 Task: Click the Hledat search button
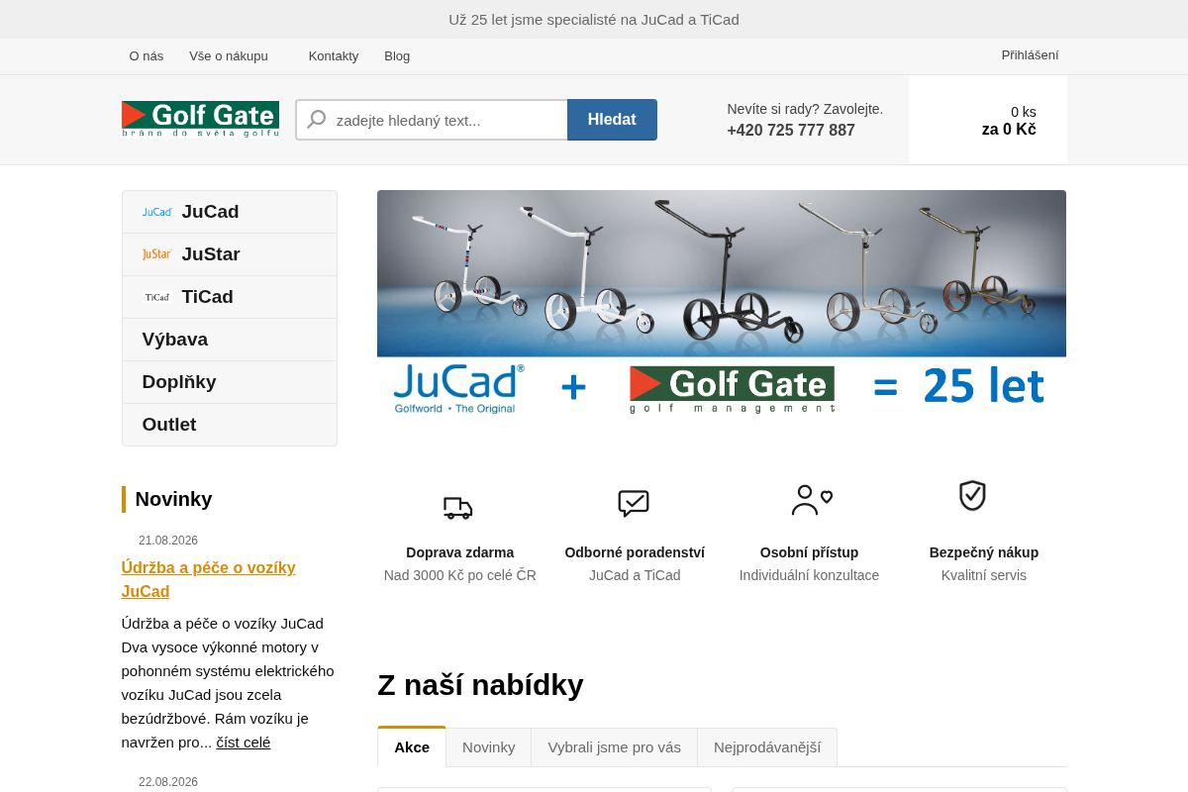[612, 120]
